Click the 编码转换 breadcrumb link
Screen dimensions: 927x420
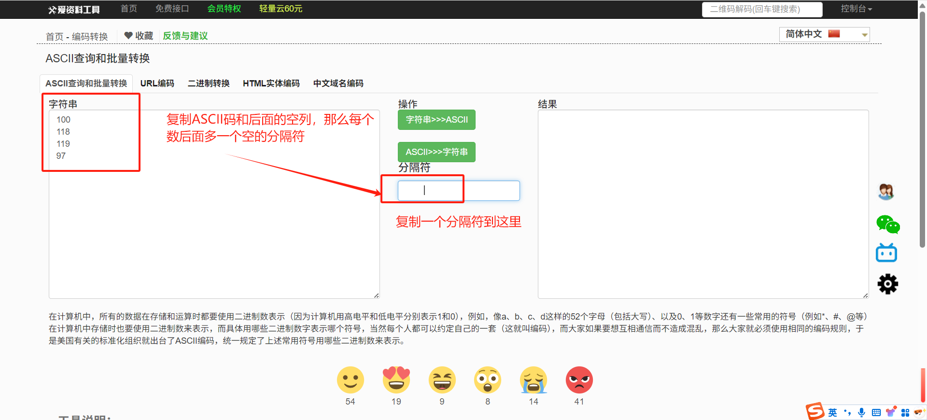[90, 37]
